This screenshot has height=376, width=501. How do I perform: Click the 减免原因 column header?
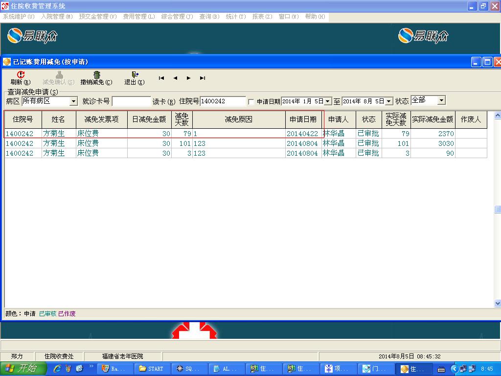239,119
